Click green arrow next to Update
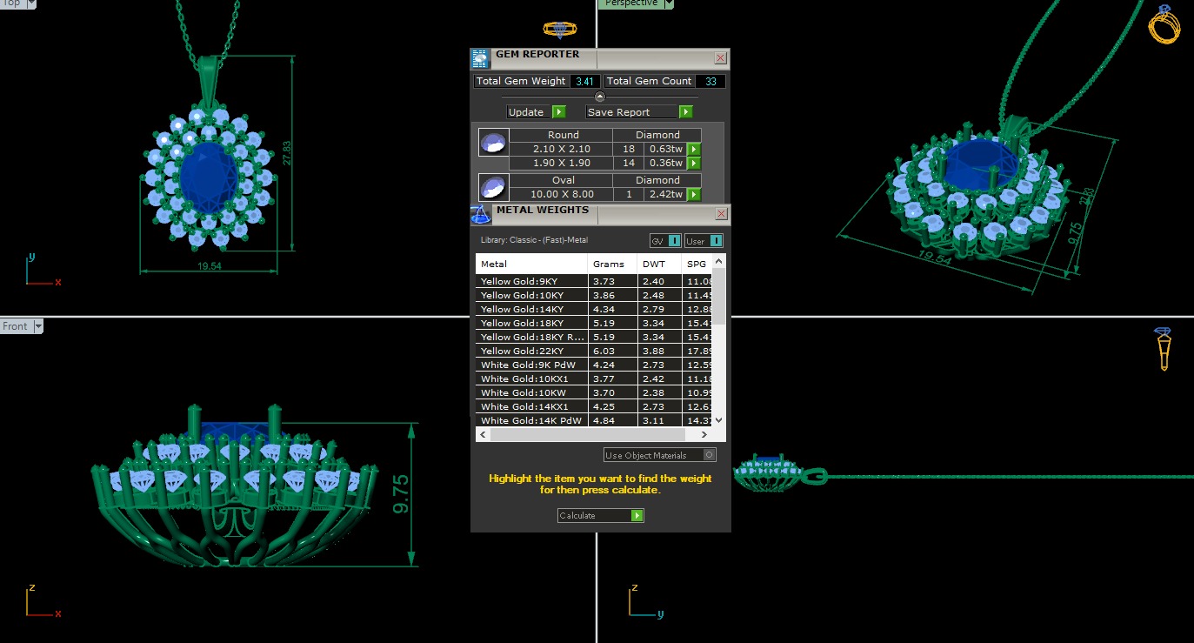The height and width of the screenshot is (643, 1194). (x=558, y=112)
